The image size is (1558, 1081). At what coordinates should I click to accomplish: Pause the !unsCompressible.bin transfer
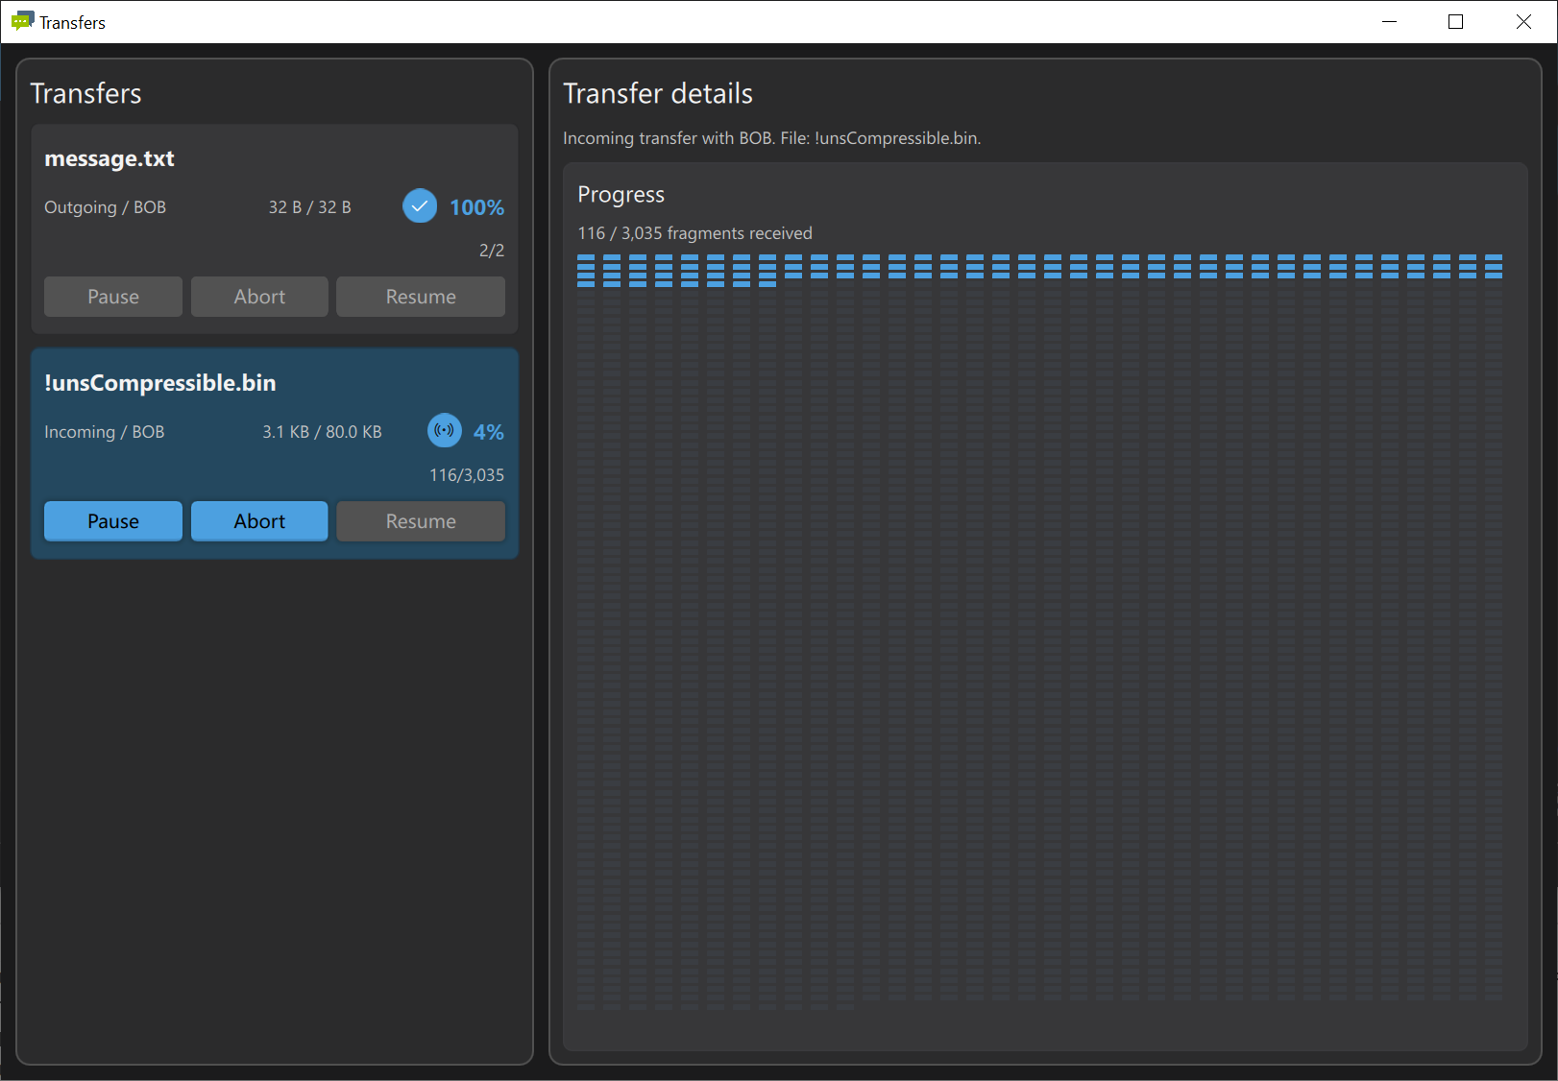click(x=113, y=521)
